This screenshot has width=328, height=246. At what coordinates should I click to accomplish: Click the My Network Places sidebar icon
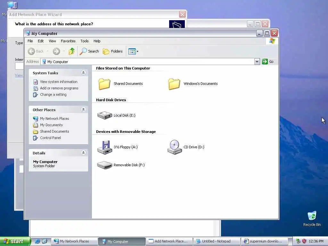pyautogui.click(x=36, y=119)
